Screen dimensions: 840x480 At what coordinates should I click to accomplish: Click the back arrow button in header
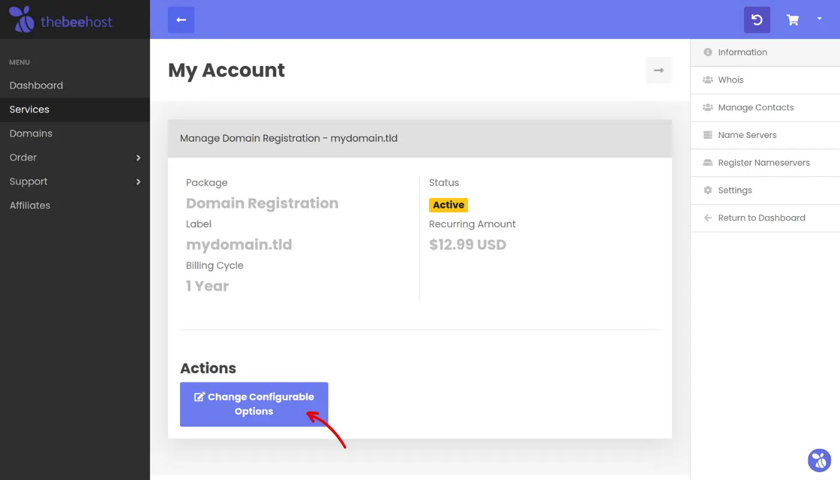(181, 20)
